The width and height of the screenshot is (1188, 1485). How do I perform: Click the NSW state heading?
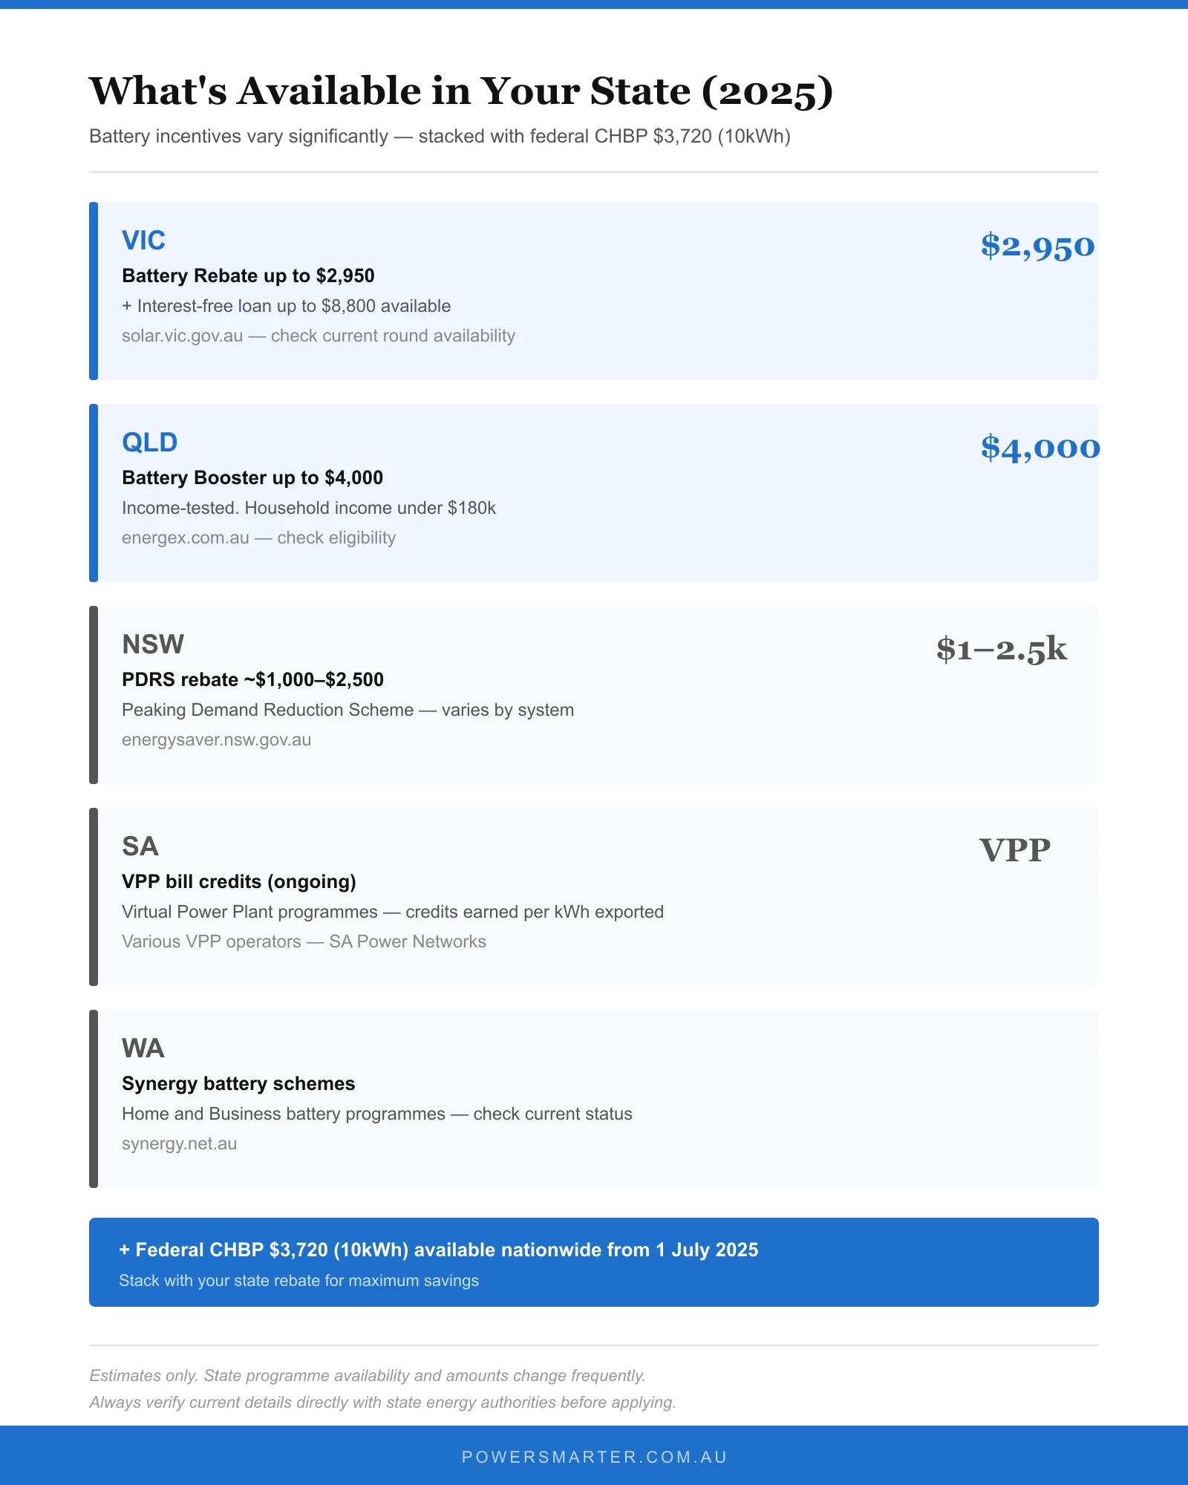click(x=152, y=644)
